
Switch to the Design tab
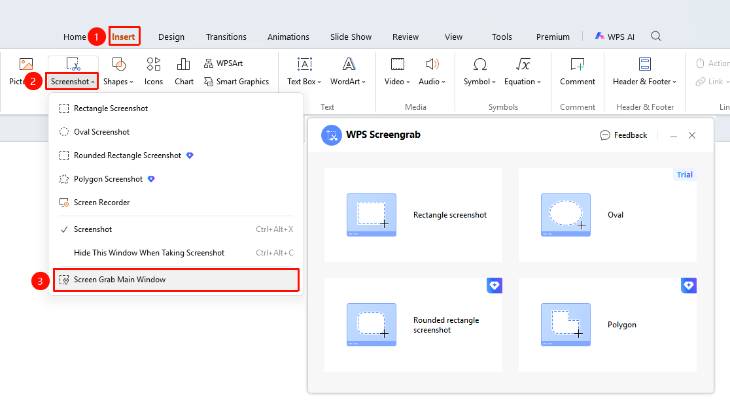click(171, 37)
